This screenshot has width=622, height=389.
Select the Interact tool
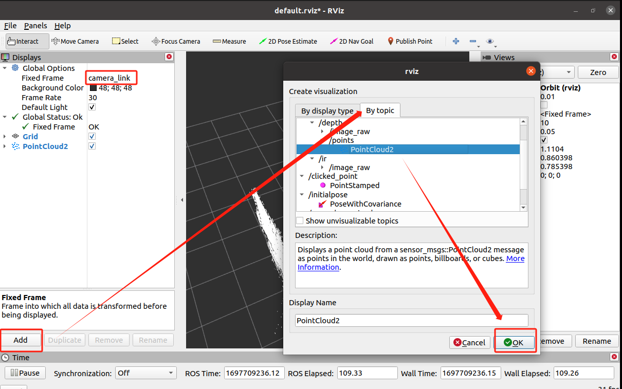coord(27,41)
